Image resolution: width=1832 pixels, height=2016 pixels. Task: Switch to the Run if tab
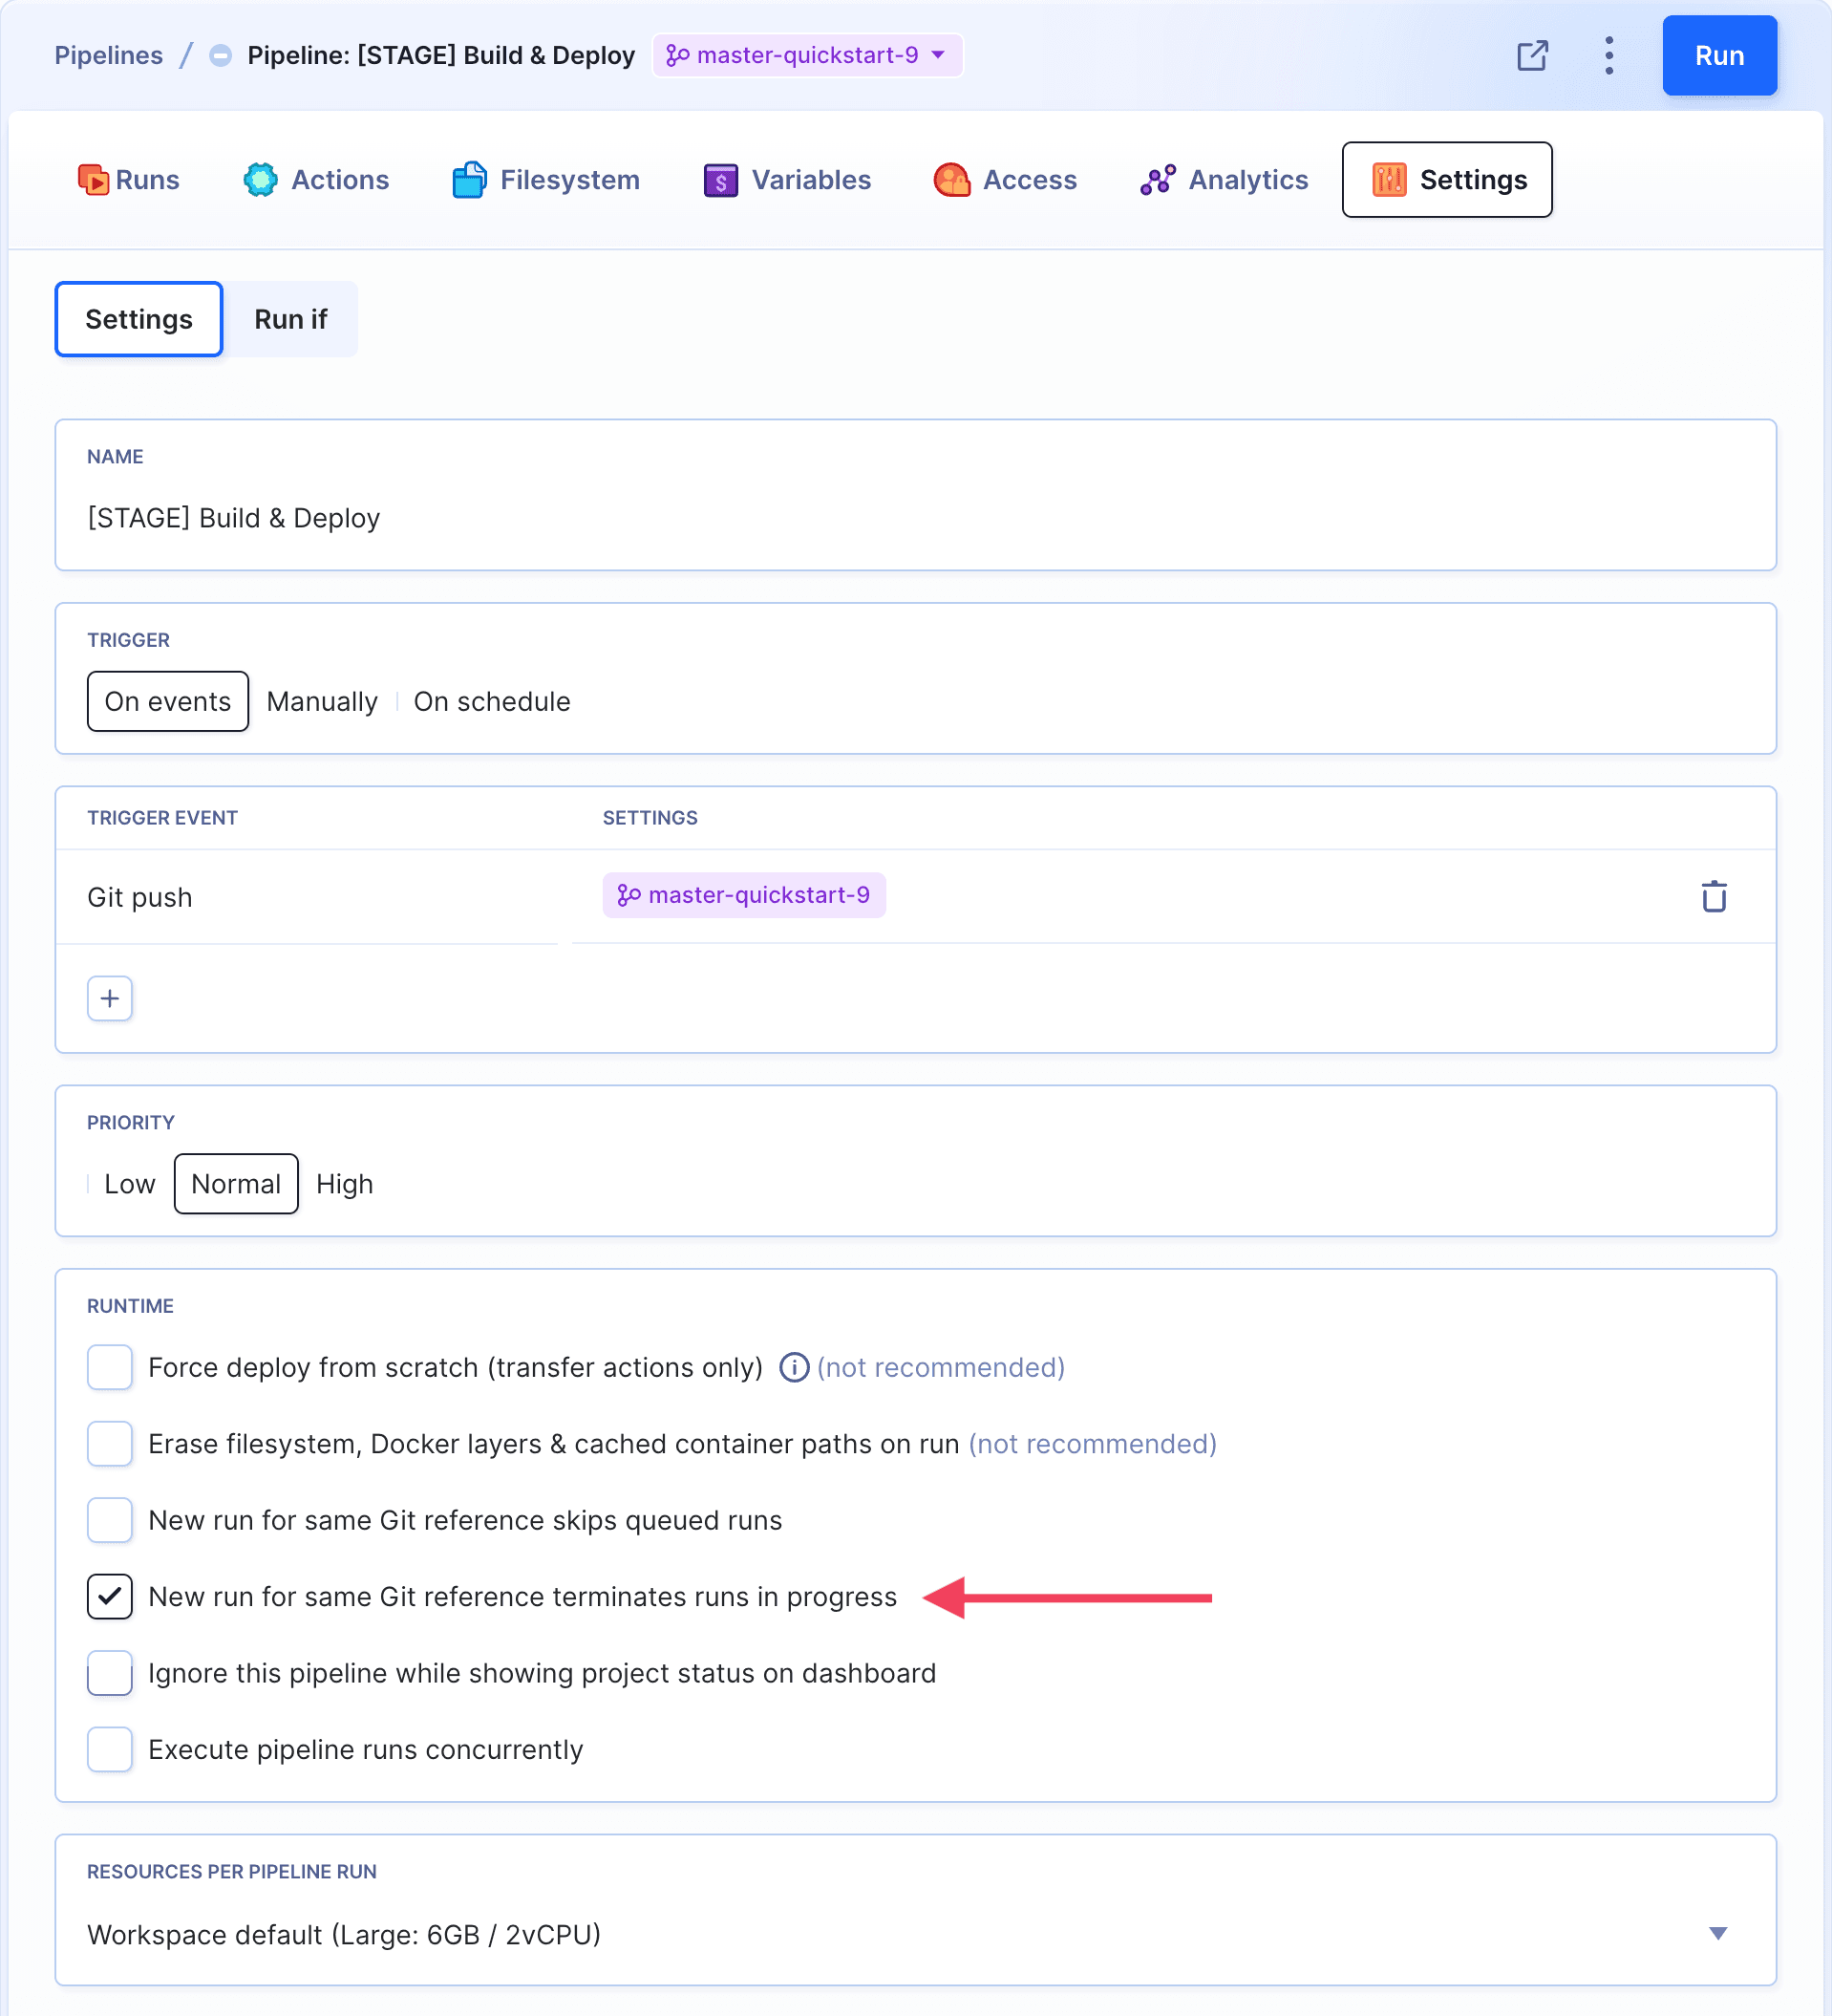coord(289,319)
